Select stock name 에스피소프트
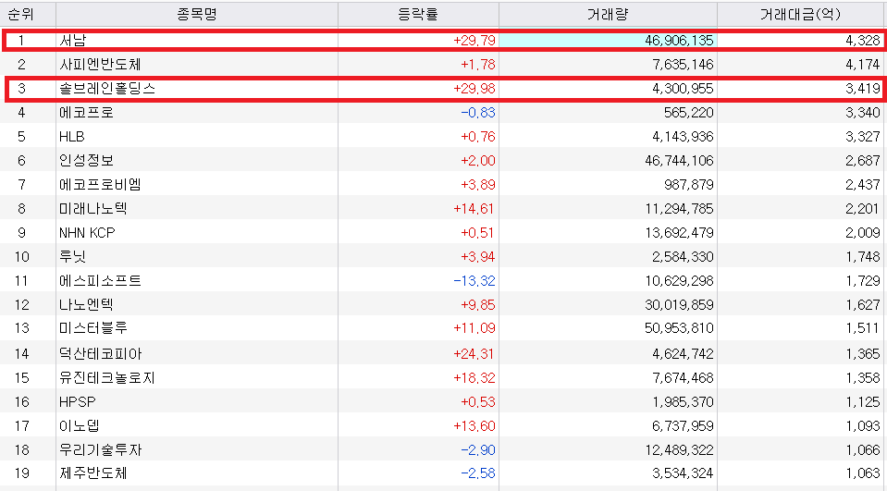887x491 pixels. click(100, 280)
